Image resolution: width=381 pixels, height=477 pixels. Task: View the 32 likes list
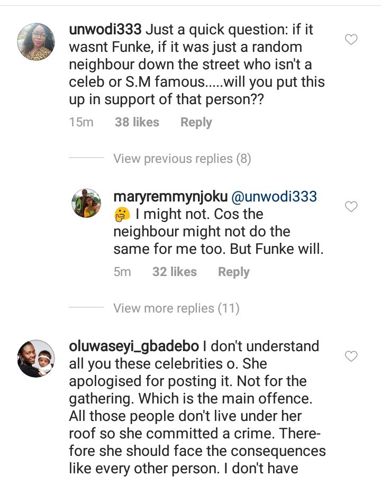[x=174, y=272]
